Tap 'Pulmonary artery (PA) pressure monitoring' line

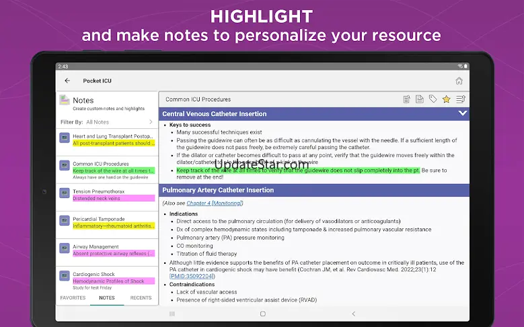(x=230, y=238)
